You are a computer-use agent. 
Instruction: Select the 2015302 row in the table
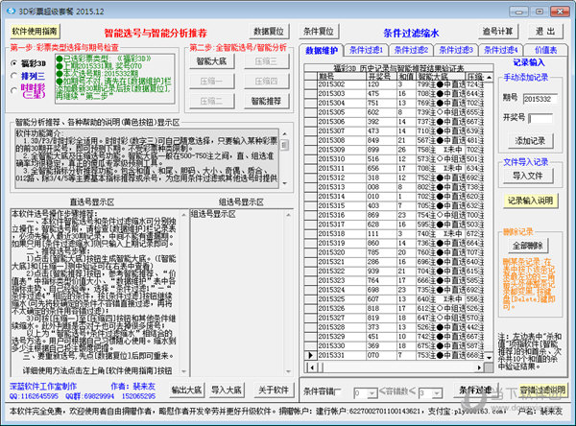click(395, 84)
